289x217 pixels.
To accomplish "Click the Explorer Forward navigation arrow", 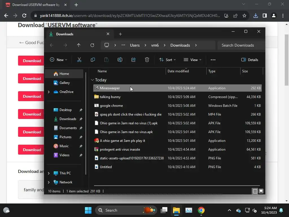I will pyautogui.click(x=65, y=45).
